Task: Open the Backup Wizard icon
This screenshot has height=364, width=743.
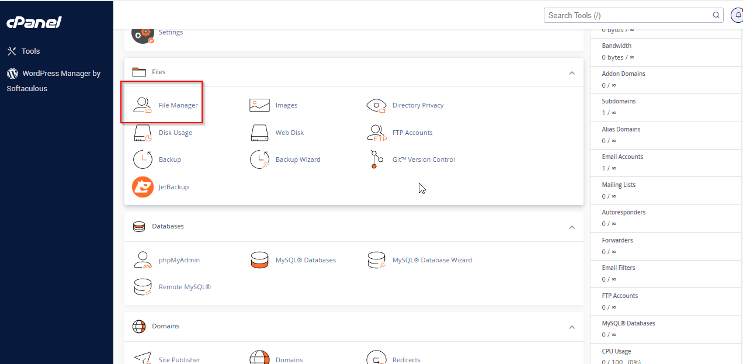Action: pyautogui.click(x=259, y=160)
